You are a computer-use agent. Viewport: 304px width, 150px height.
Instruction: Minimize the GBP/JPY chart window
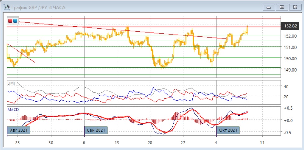269,7
